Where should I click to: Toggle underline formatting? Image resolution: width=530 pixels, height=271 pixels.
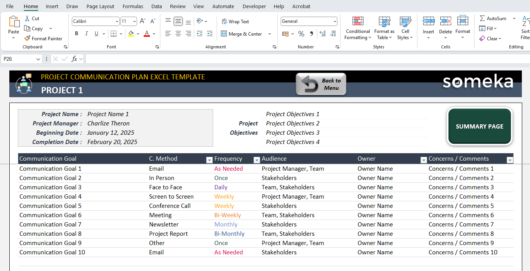pos(96,34)
